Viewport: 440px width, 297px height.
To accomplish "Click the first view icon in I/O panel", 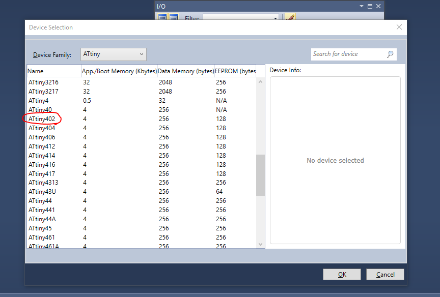I will [x=162, y=18].
